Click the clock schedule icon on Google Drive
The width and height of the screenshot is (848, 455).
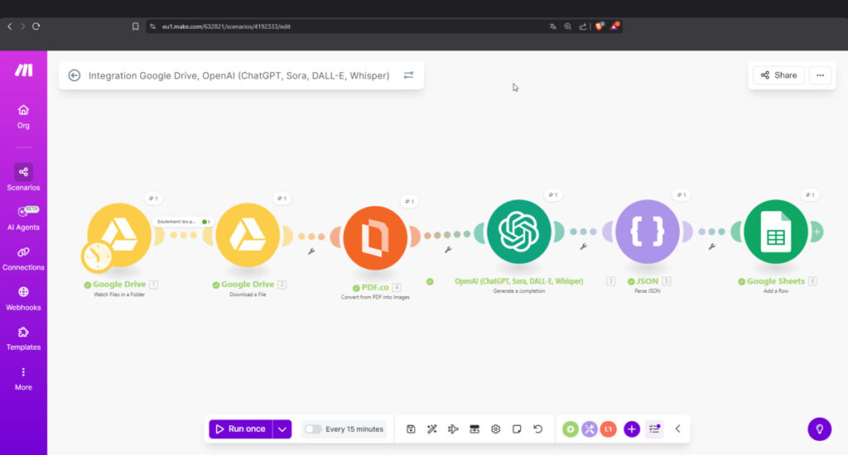(x=97, y=256)
